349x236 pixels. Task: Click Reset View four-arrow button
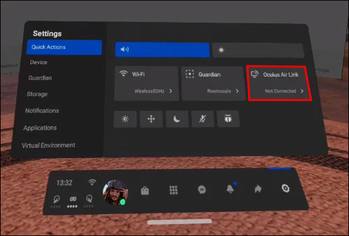tap(151, 119)
